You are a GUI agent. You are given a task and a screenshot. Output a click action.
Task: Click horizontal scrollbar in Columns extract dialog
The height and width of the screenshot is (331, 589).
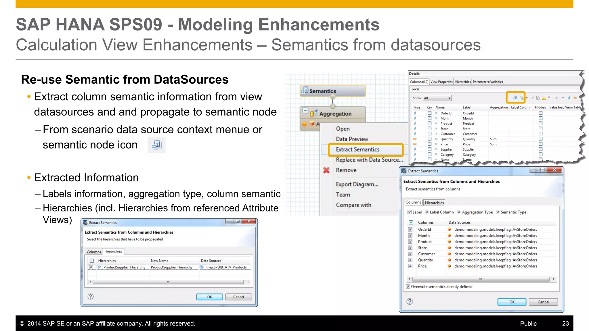pos(481,279)
